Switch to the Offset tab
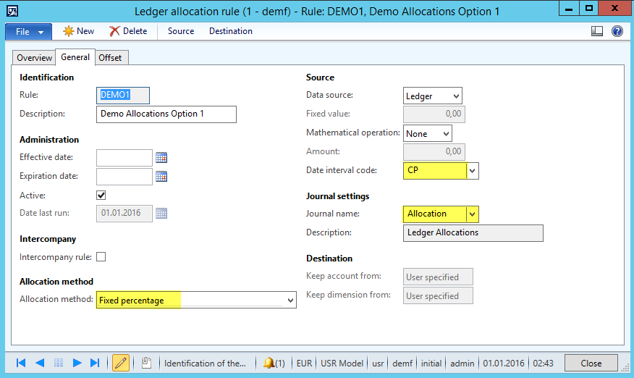This screenshot has height=378, width=634. [x=111, y=58]
